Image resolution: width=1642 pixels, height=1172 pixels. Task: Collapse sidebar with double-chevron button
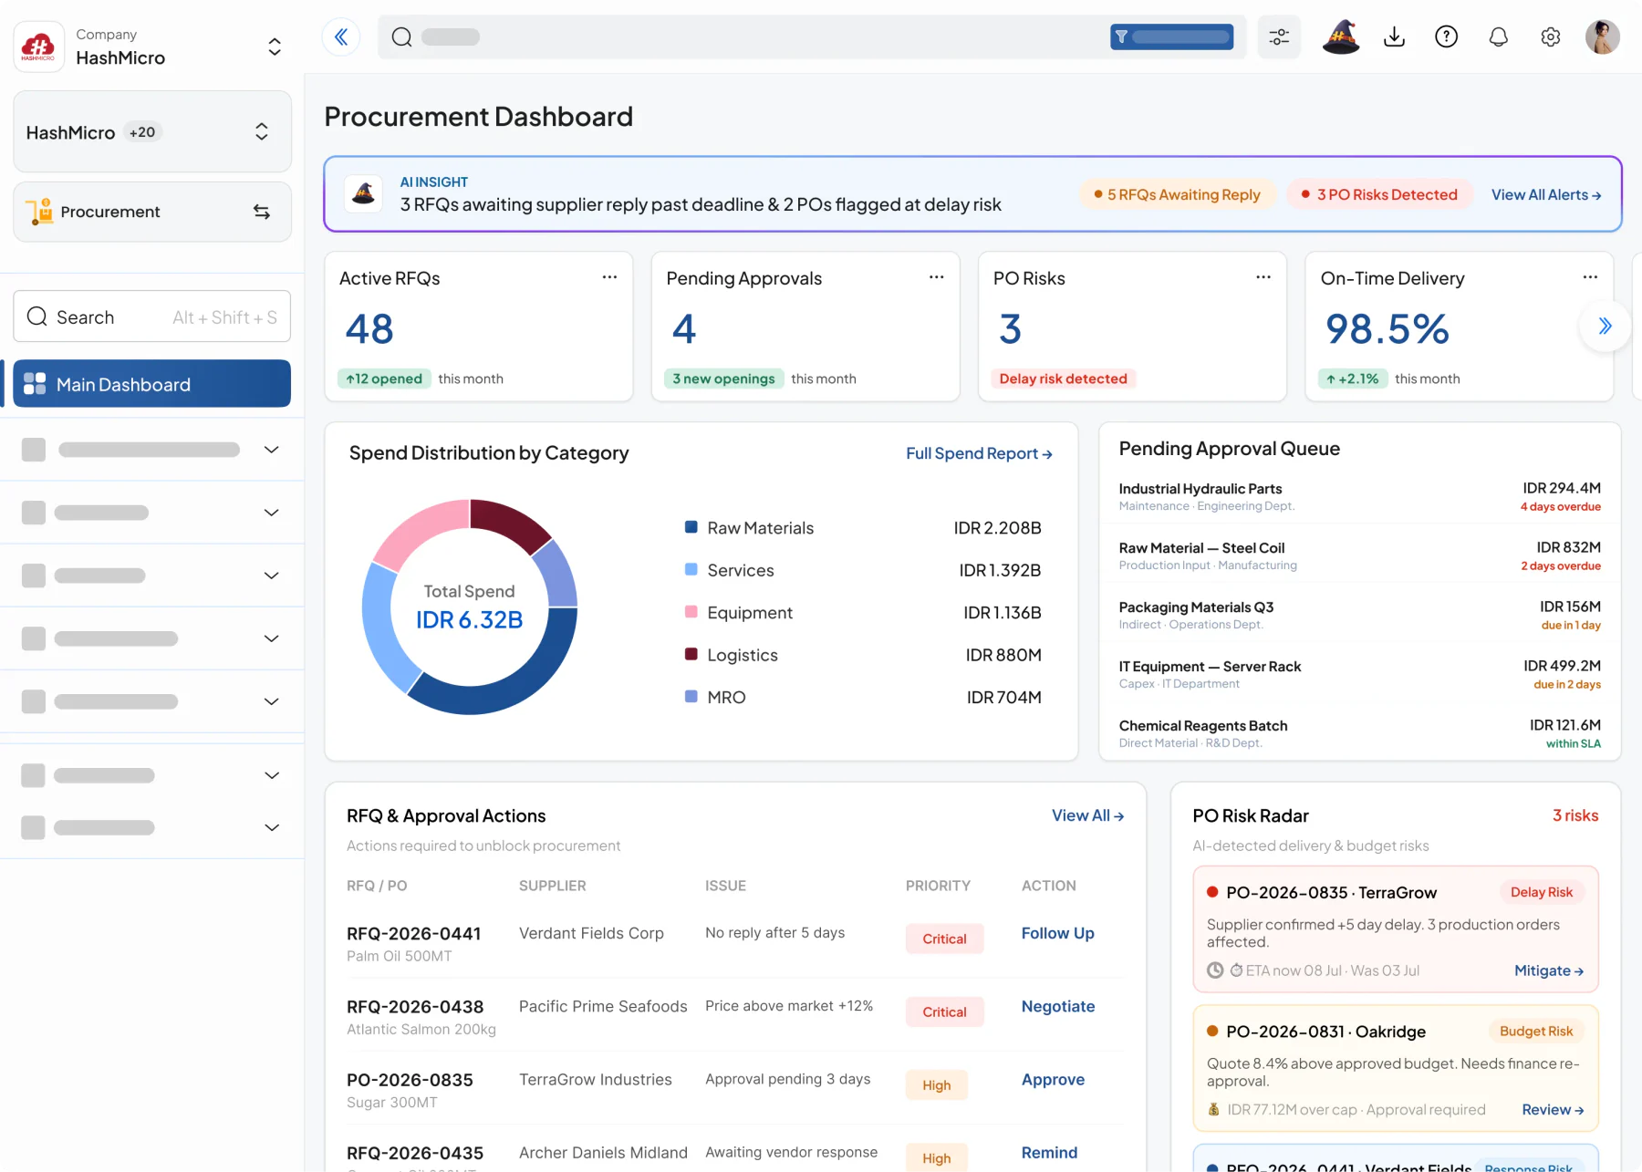tap(341, 36)
